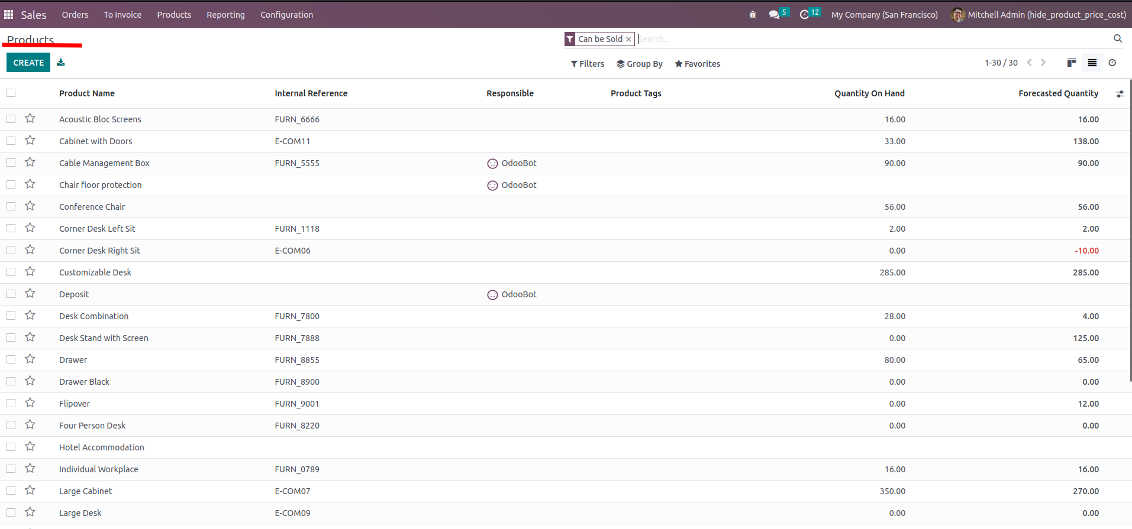The height and width of the screenshot is (529, 1132).
Task: Sort by Forecasted Quantity column
Action: click(x=1058, y=93)
